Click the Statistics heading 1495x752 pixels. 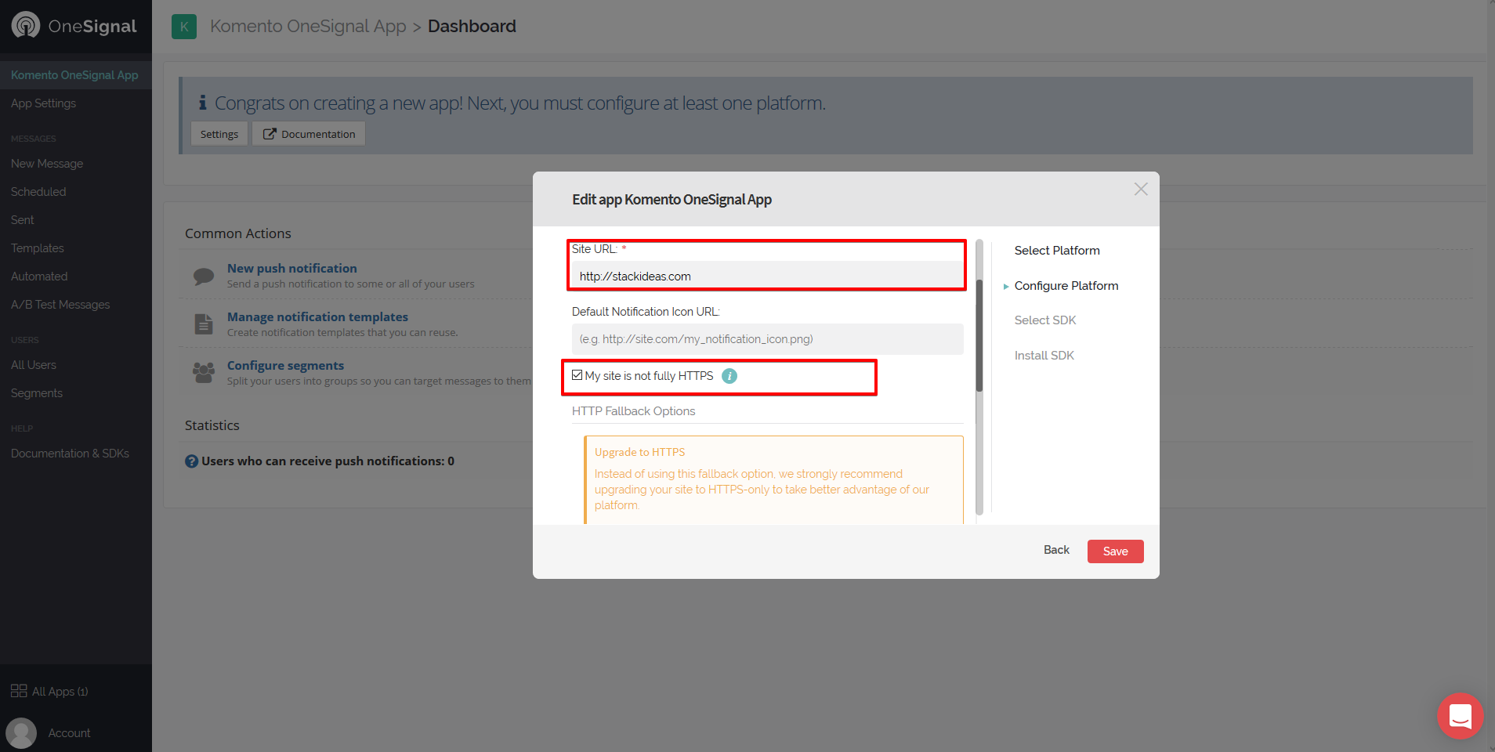pyautogui.click(x=212, y=425)
